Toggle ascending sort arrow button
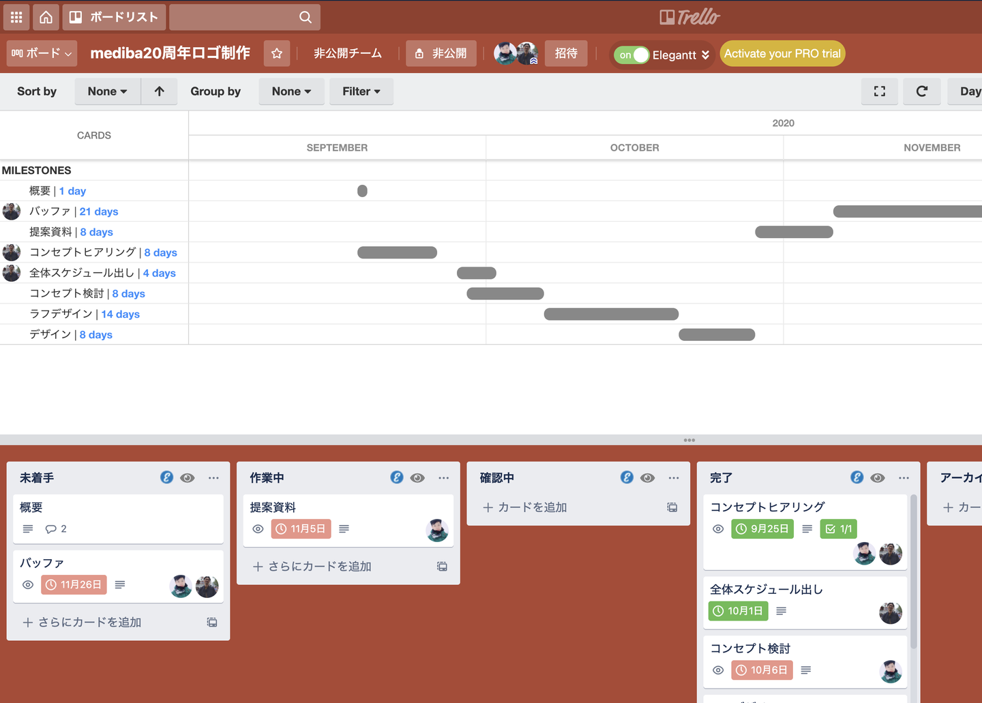 pyautogui.click(x=160, y=91)
